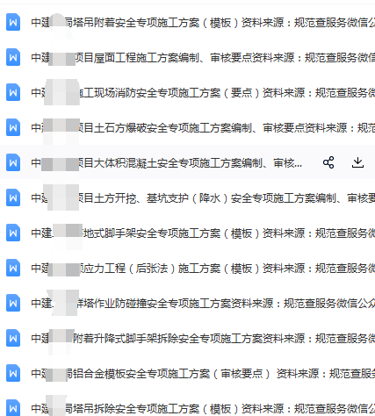Click Word icon beside 塔吊附着 file
375x416 pixels.
[13, 22]
